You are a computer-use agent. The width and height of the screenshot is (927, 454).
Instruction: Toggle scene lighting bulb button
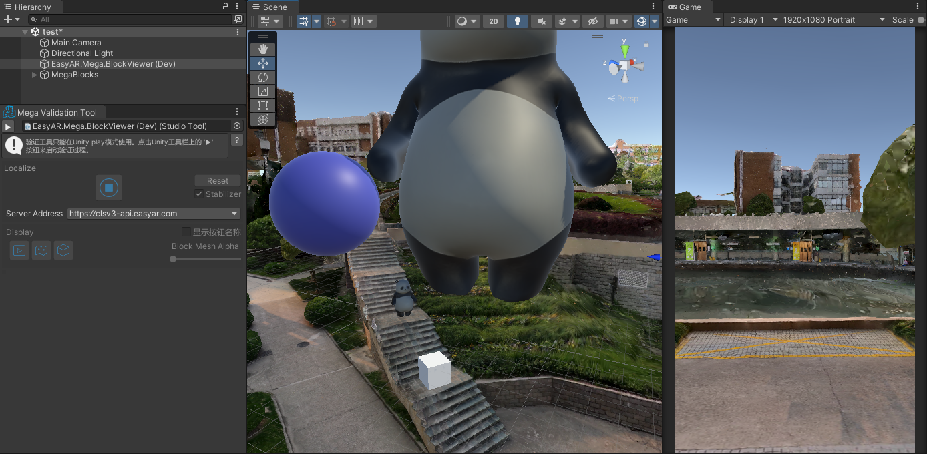tap(517, 21)
